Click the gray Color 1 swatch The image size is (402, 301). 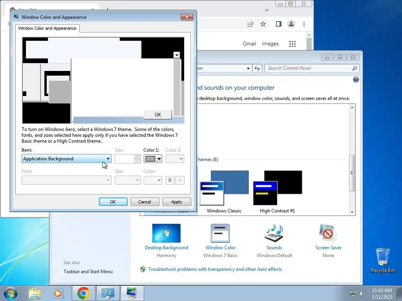pos(150,159)
